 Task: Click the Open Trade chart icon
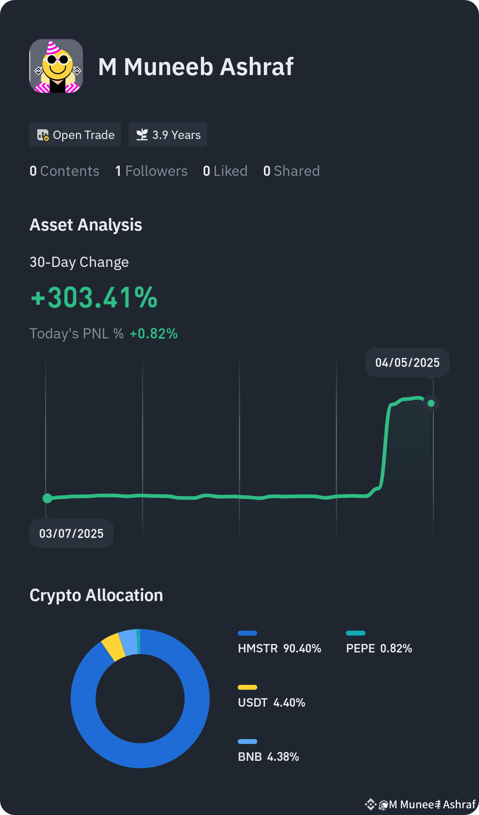pos(43,135)
